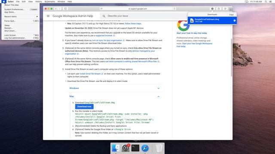Click the search magnifier in help page

tap(104, 16)
